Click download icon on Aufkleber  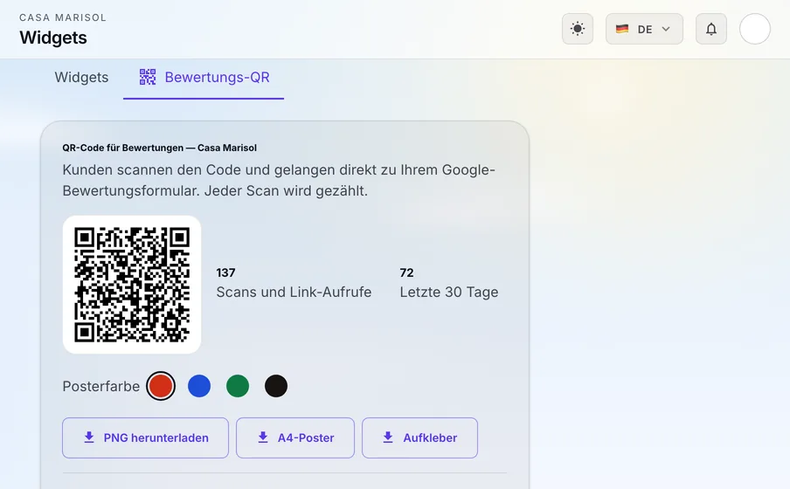click(388, 437)
